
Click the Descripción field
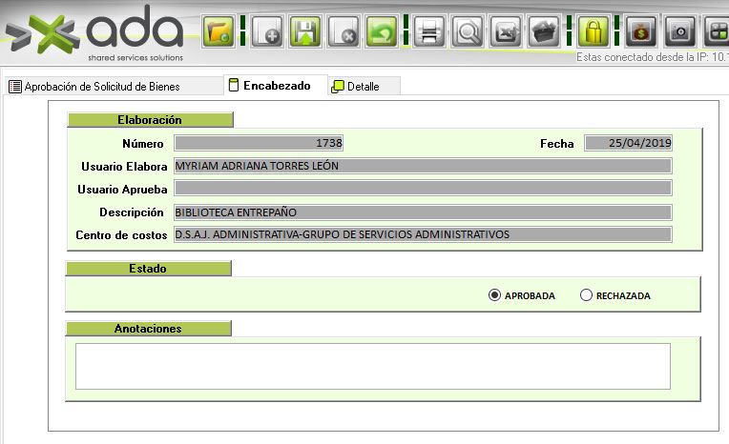click(423, 212)
